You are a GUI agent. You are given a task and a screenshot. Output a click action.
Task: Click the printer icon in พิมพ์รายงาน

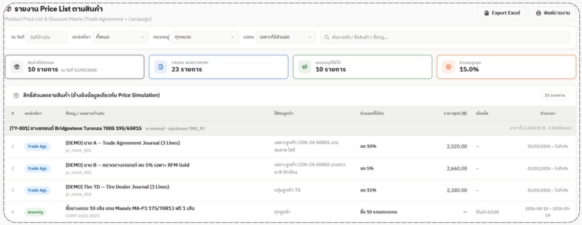pyautogui.click(x=538, y=13)
